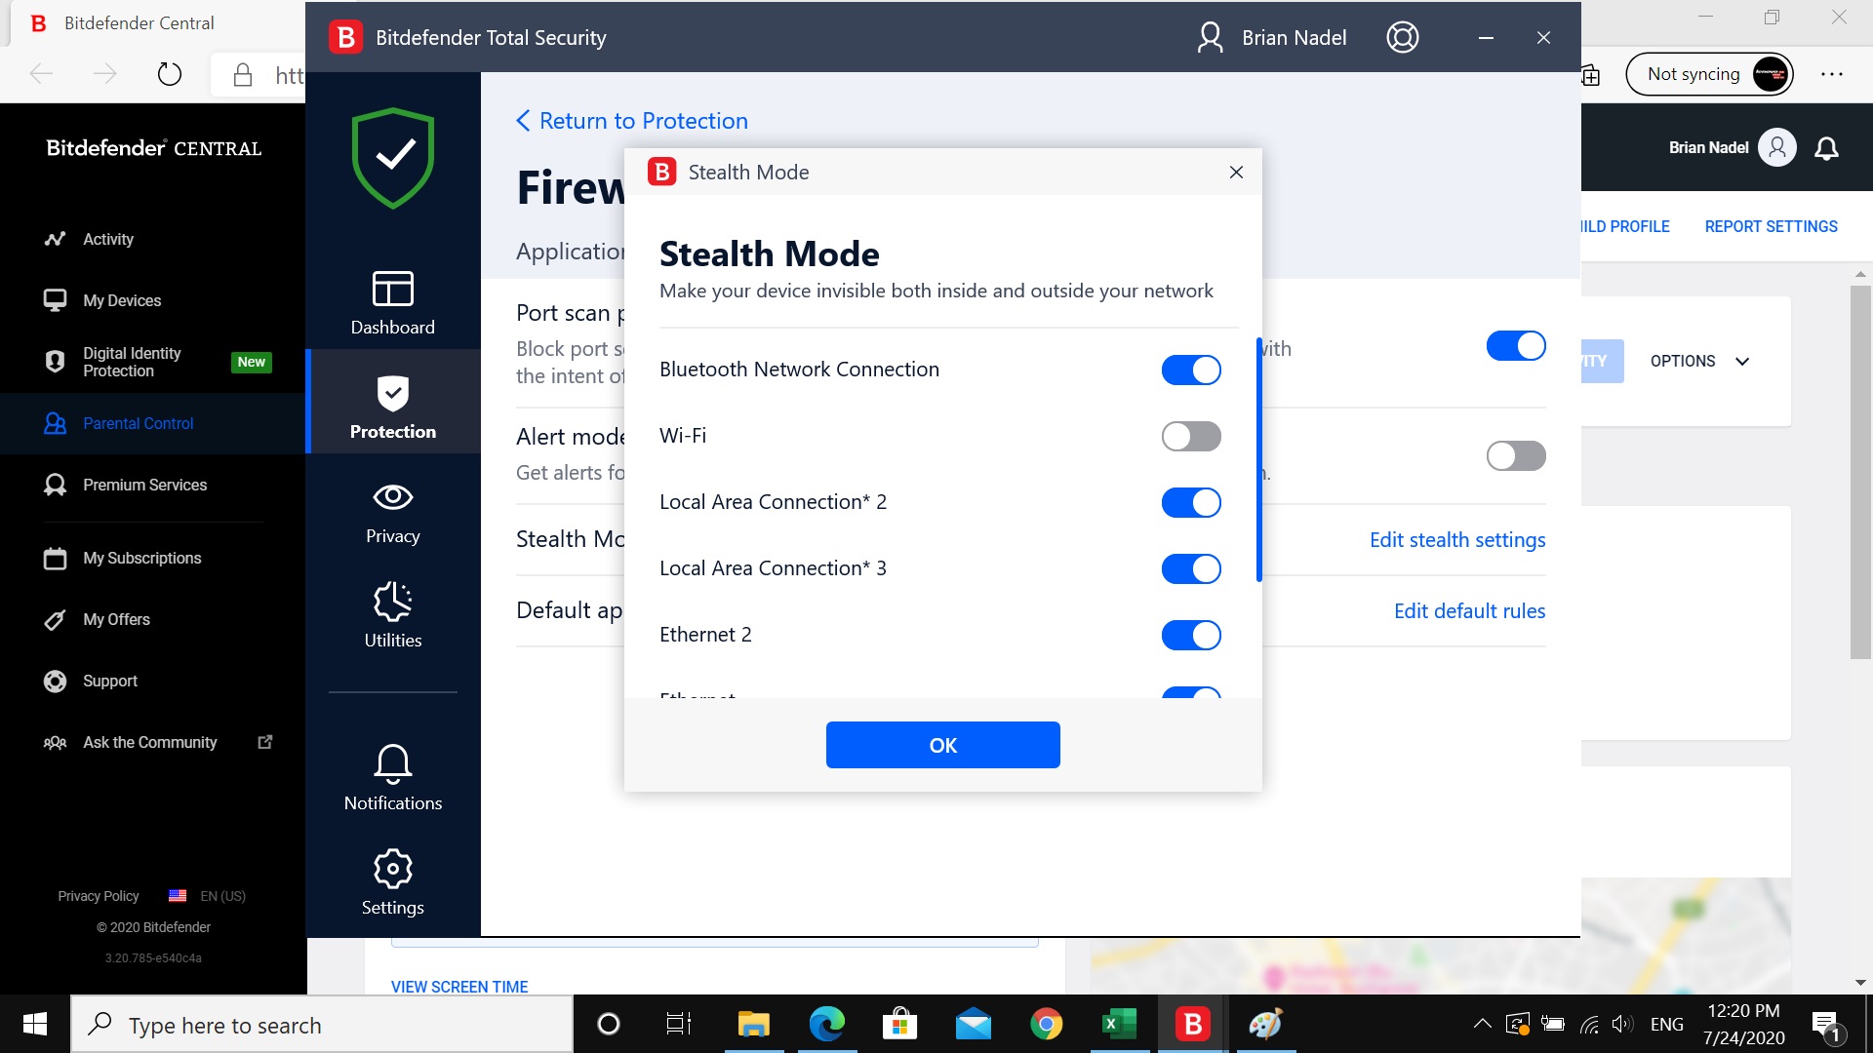
Task: Close the Stealth Mode dialog
Action: click(1236, 172)
